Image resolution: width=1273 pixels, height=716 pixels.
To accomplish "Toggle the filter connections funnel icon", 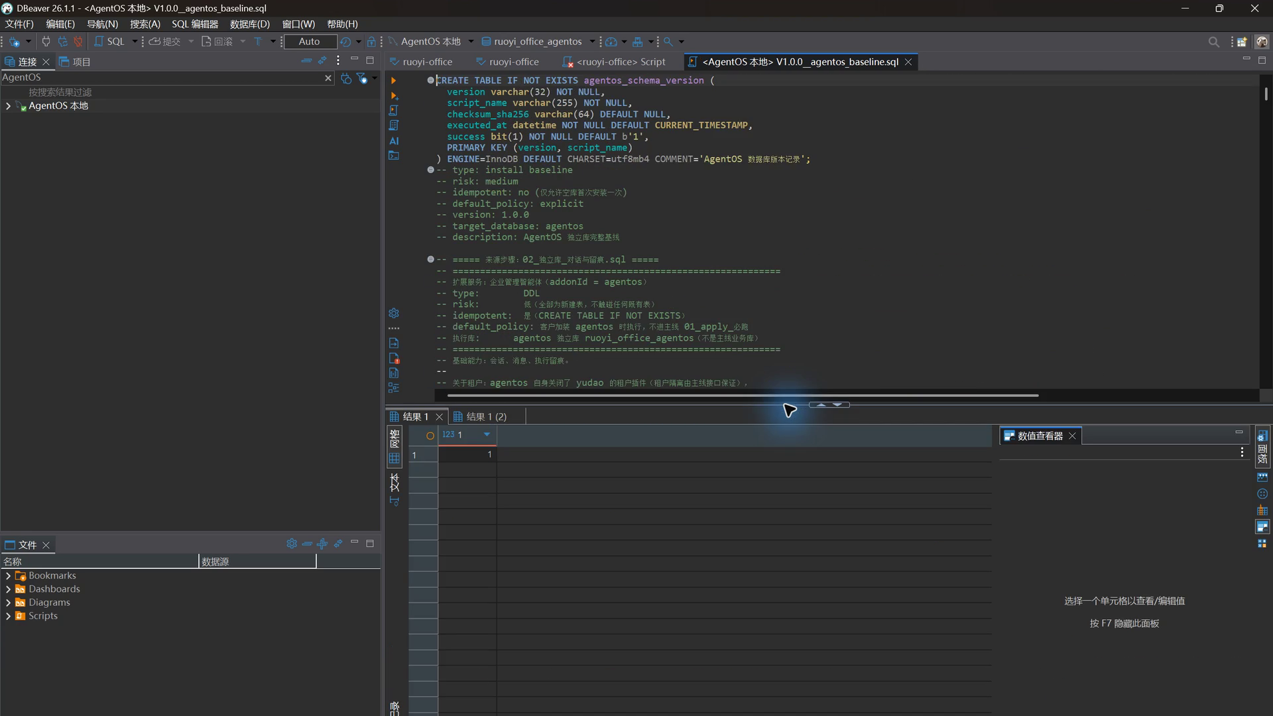I will (x=362, y=78).
